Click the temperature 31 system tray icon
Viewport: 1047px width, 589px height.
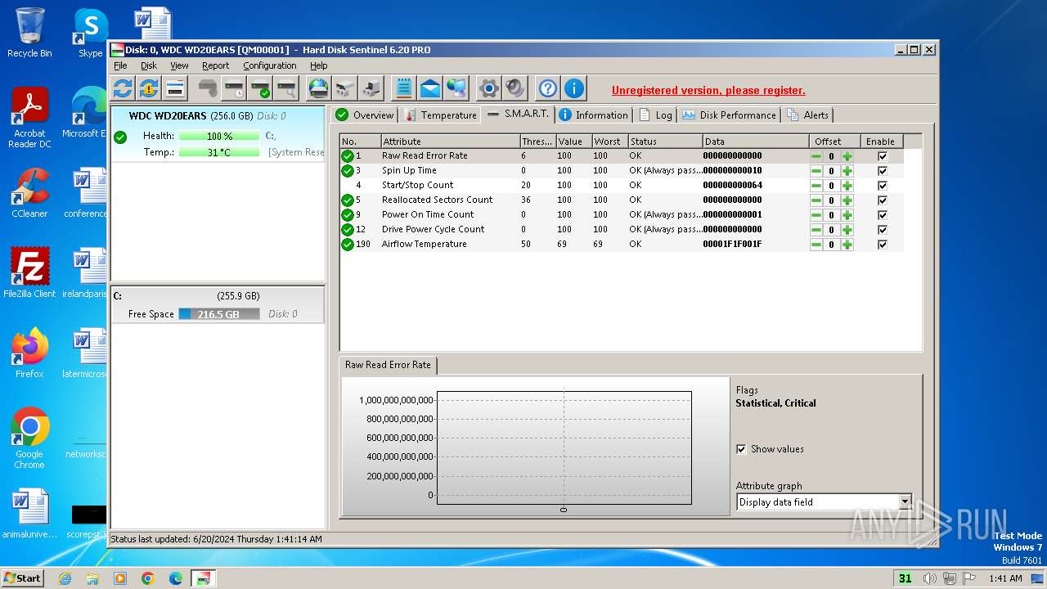[905, 578]
